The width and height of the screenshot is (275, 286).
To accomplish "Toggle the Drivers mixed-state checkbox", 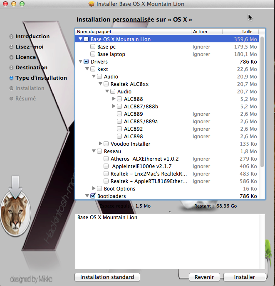I will (86, 62).
